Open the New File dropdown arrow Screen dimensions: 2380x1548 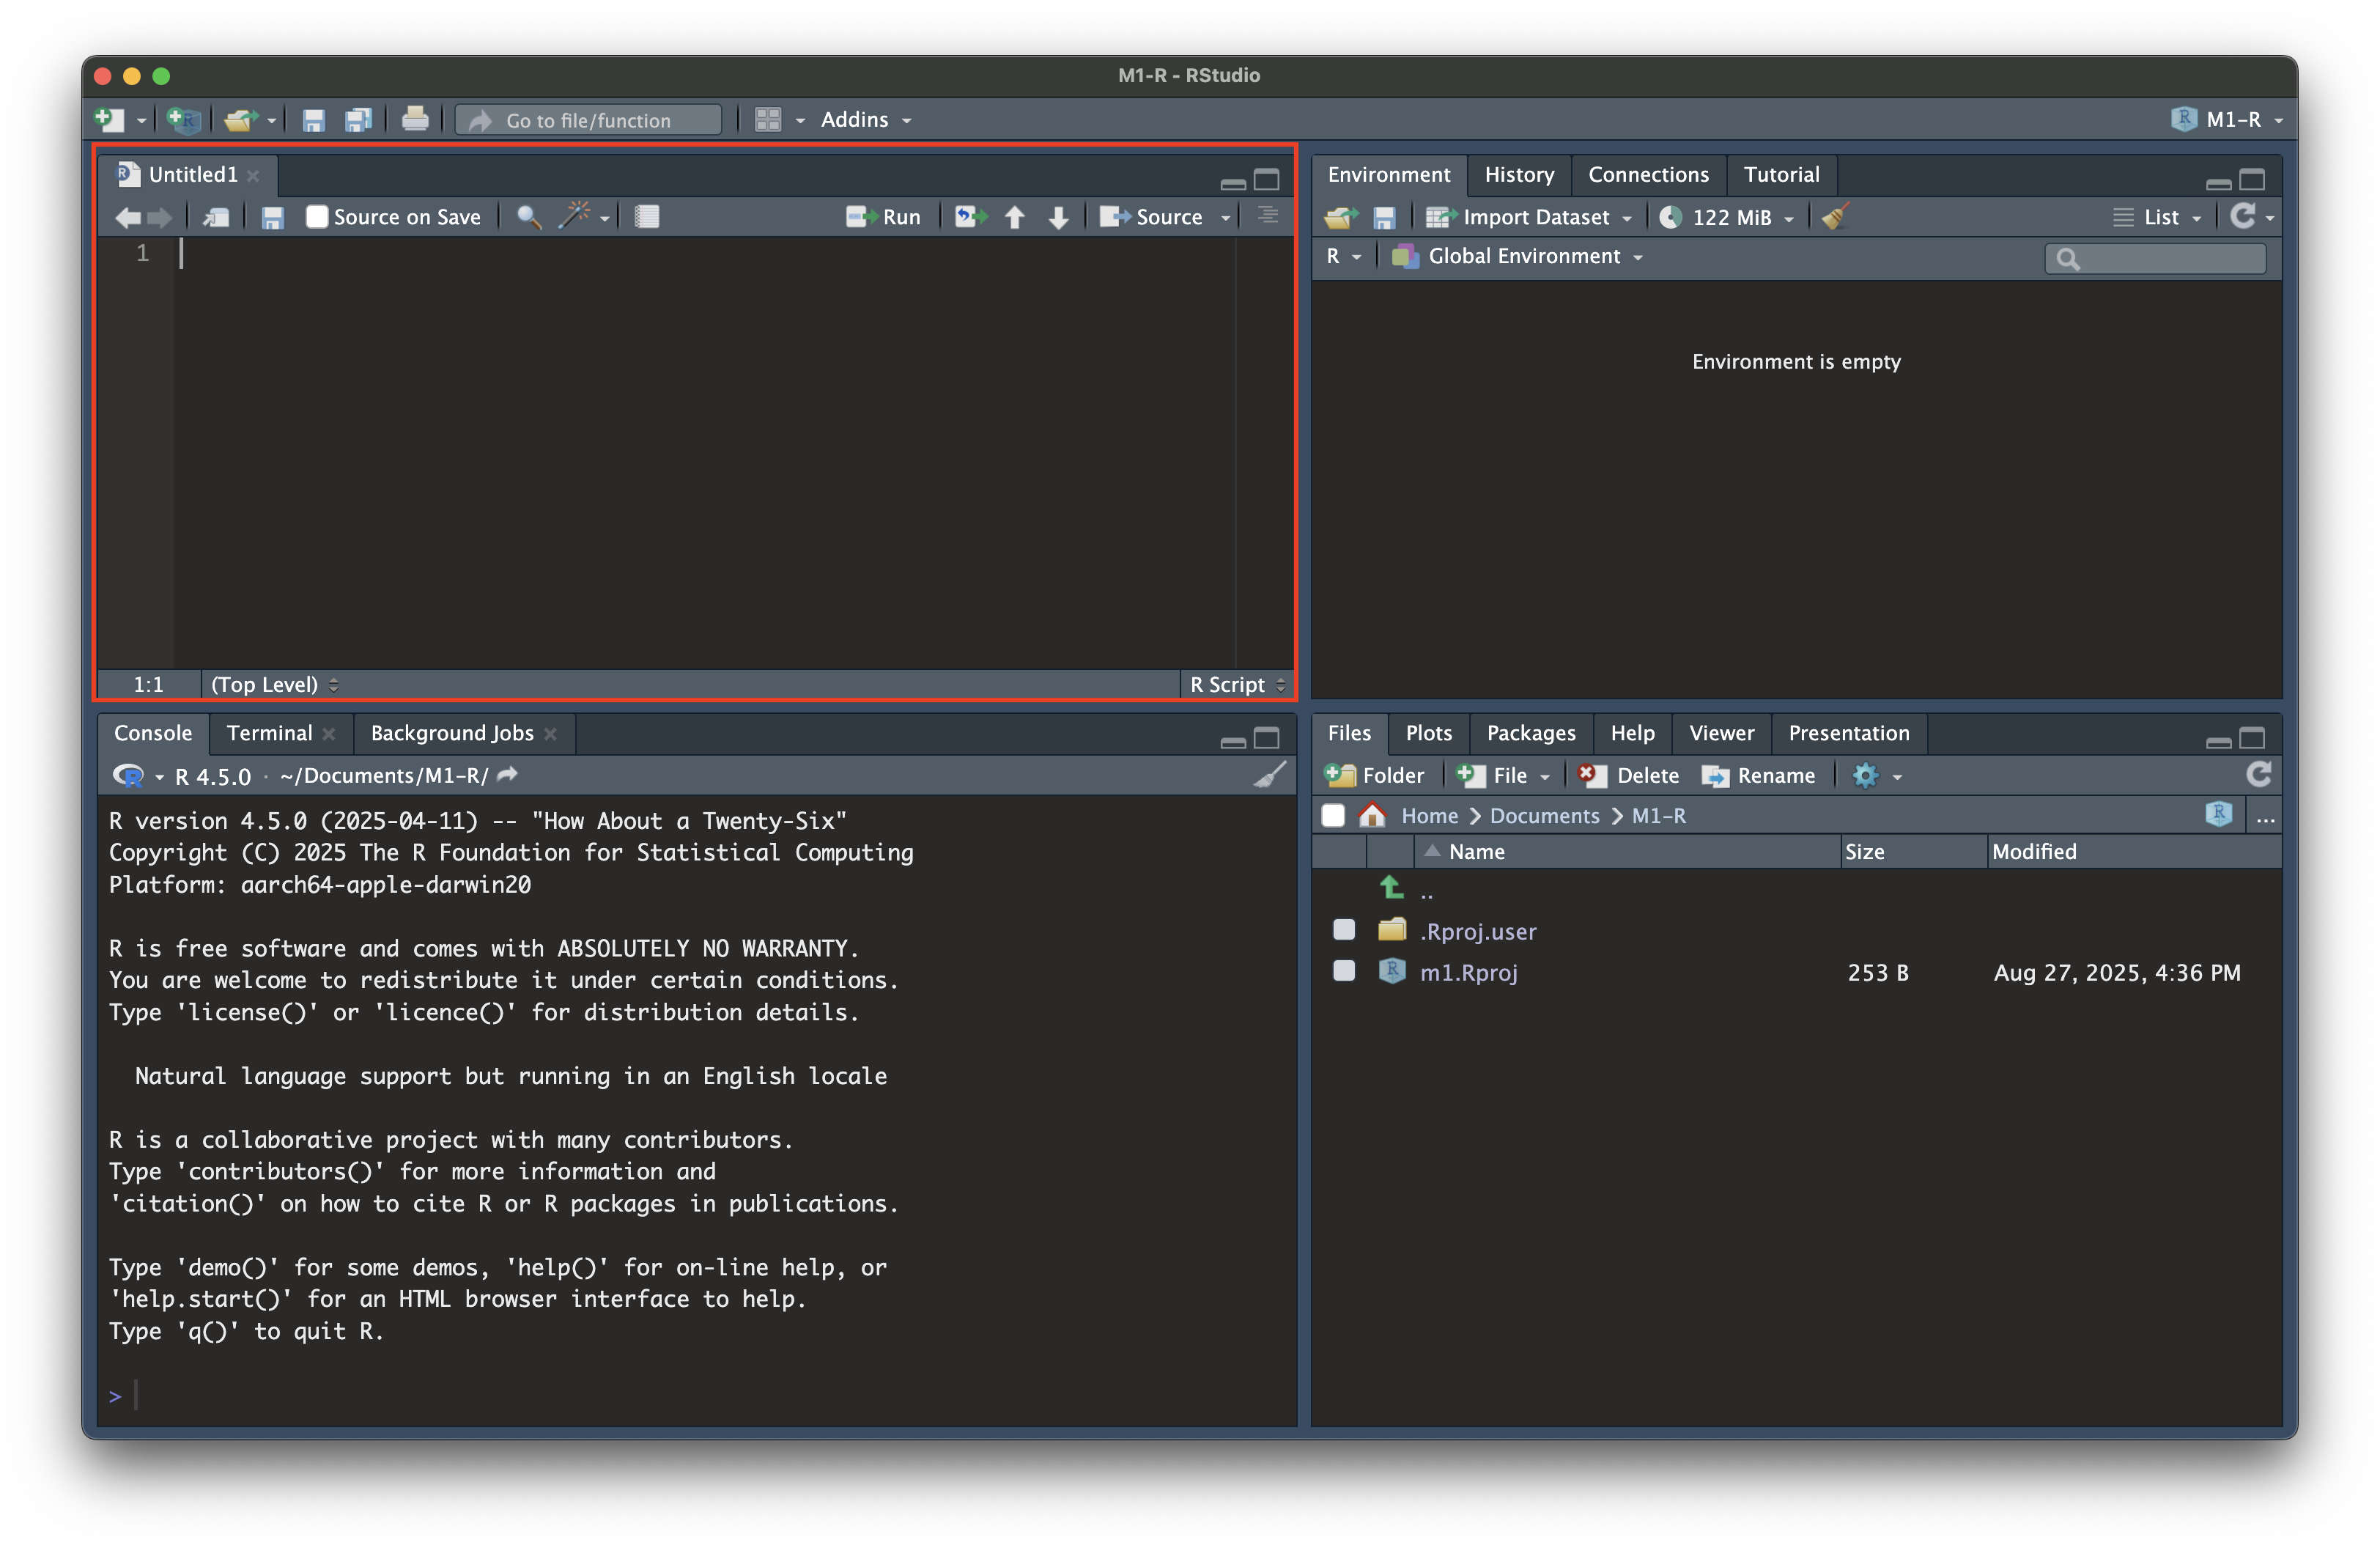(x=141, y=121)
